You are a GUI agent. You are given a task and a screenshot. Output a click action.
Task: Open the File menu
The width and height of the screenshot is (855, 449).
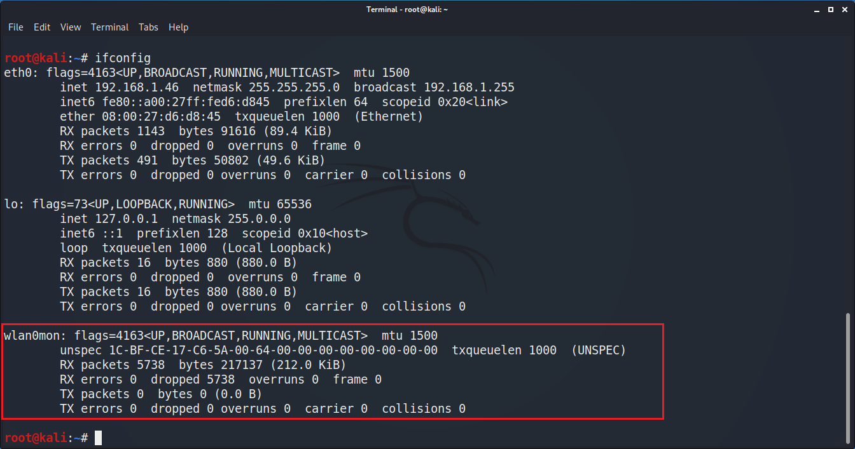tap(15, 27)
